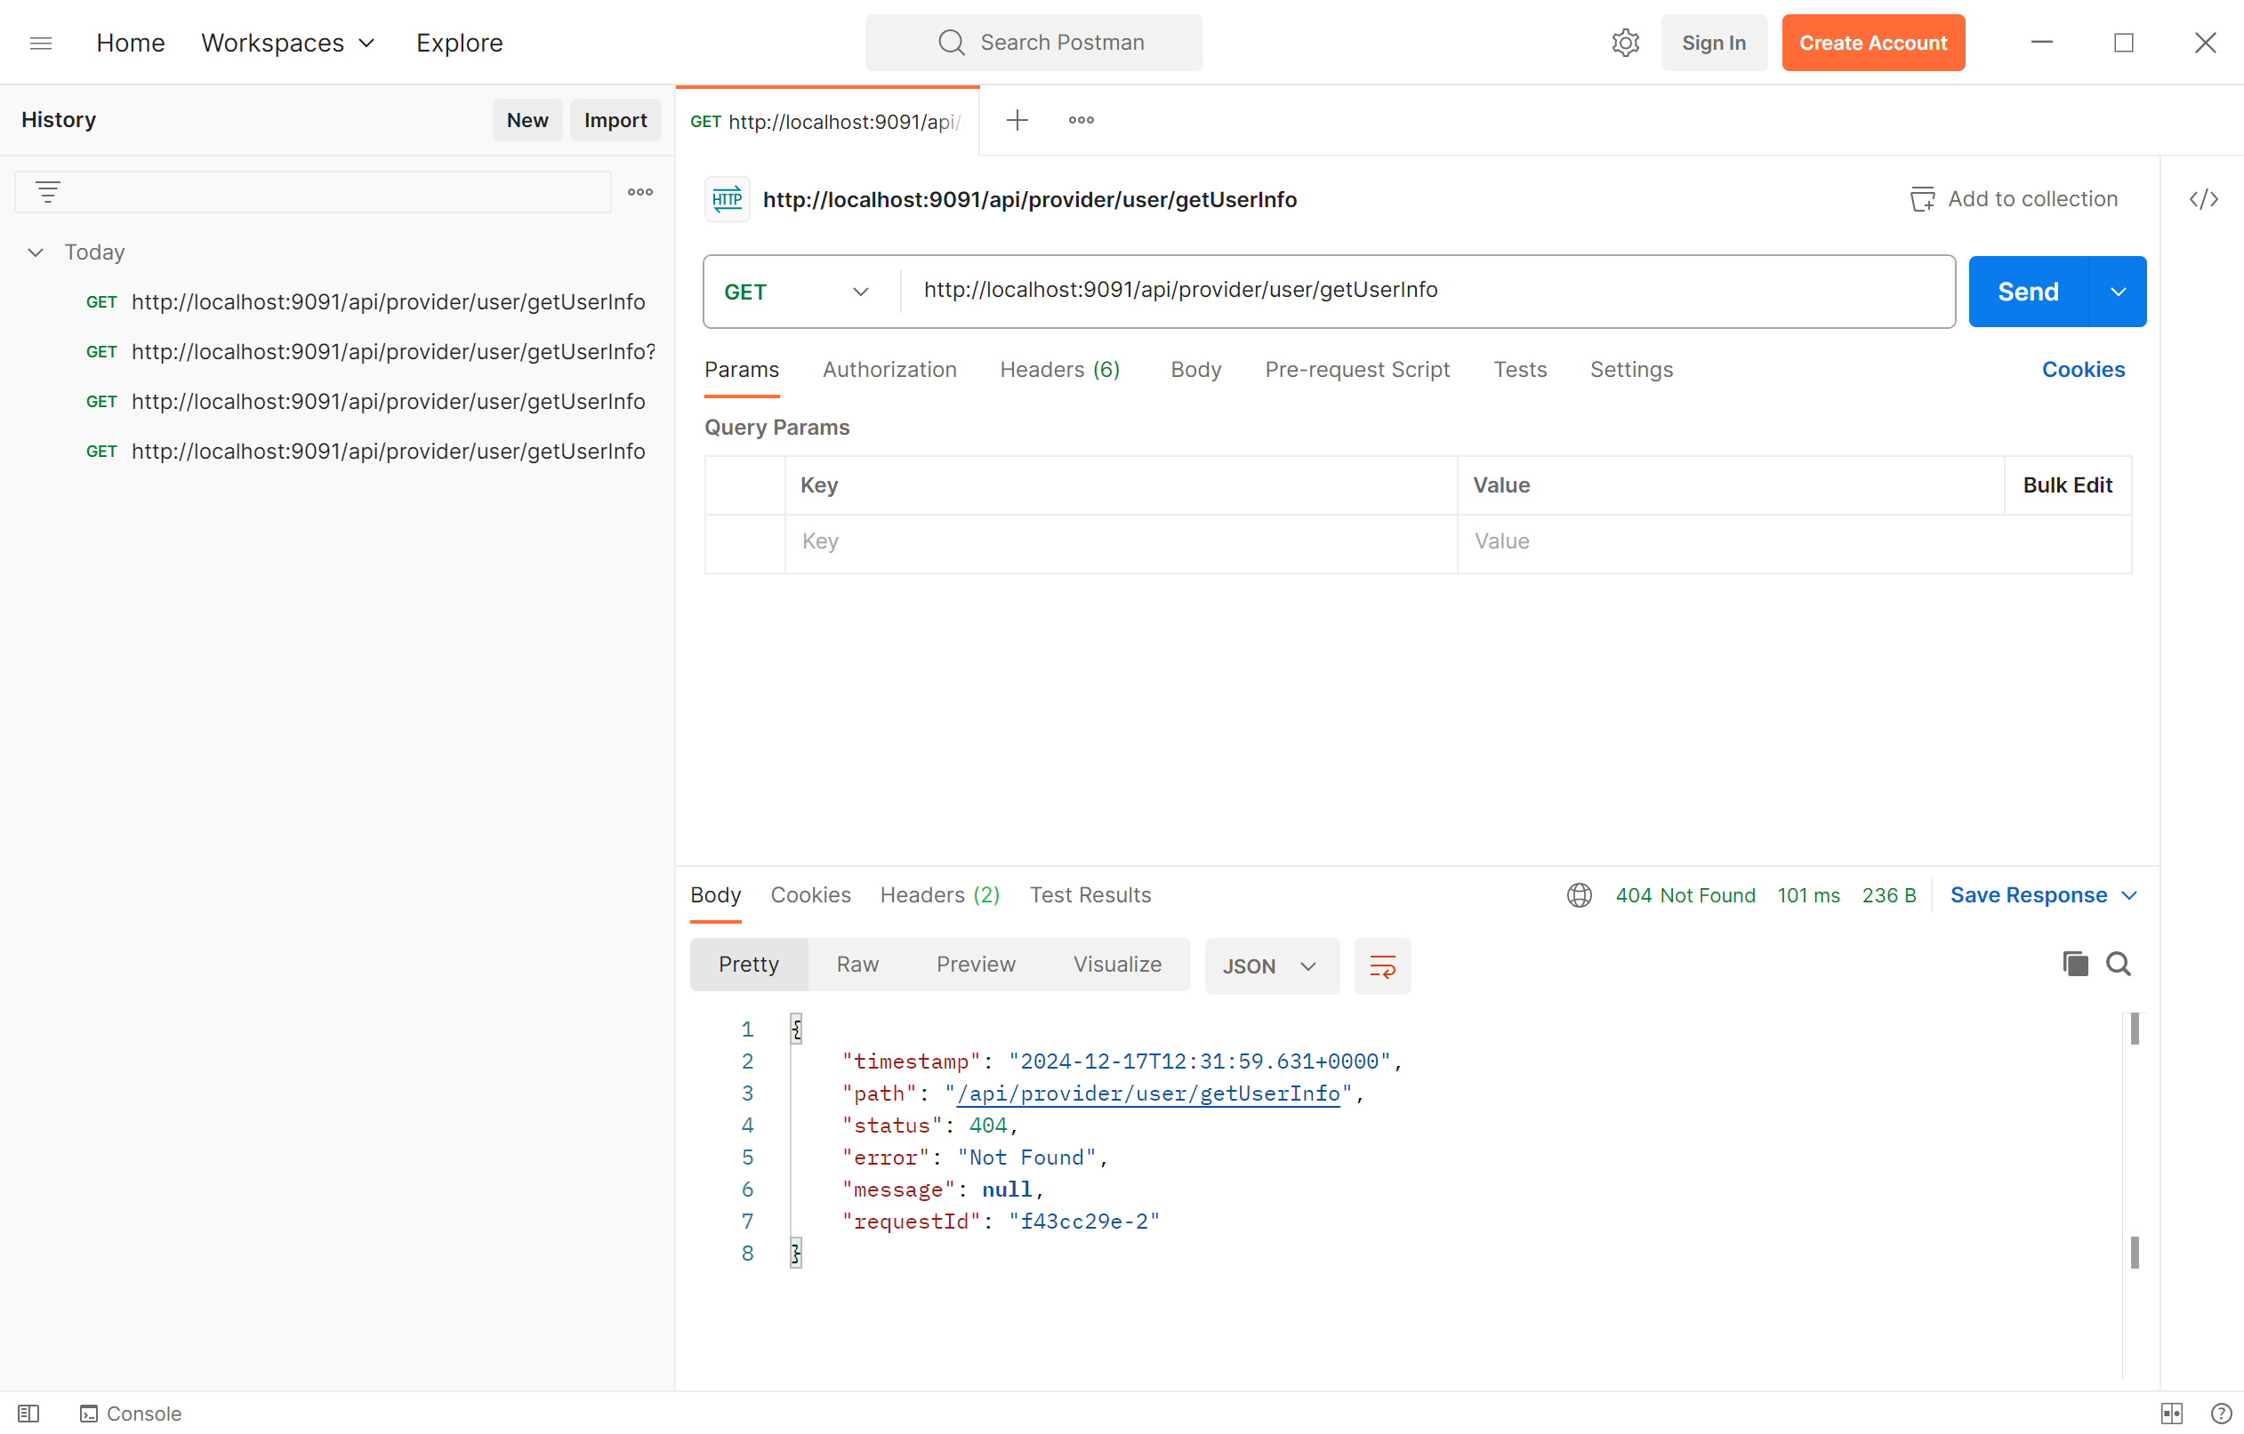2244x1434 pixels.
Task: Click the history filter icon
Action: [47, 192]
